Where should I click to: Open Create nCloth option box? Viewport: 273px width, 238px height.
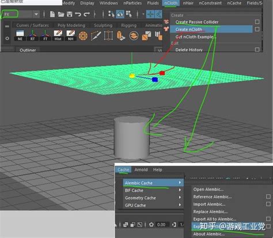pyautogui.click(x=257, y=29)
